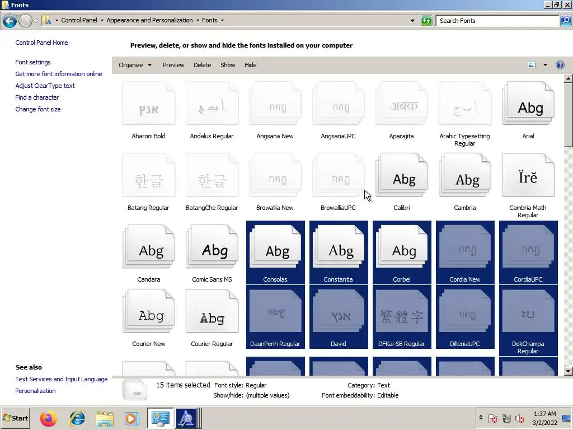Viewport: 573px width, 430px height.
Task: Expand the root location breadcrumb arrow
Action: [x=57, y=21]
